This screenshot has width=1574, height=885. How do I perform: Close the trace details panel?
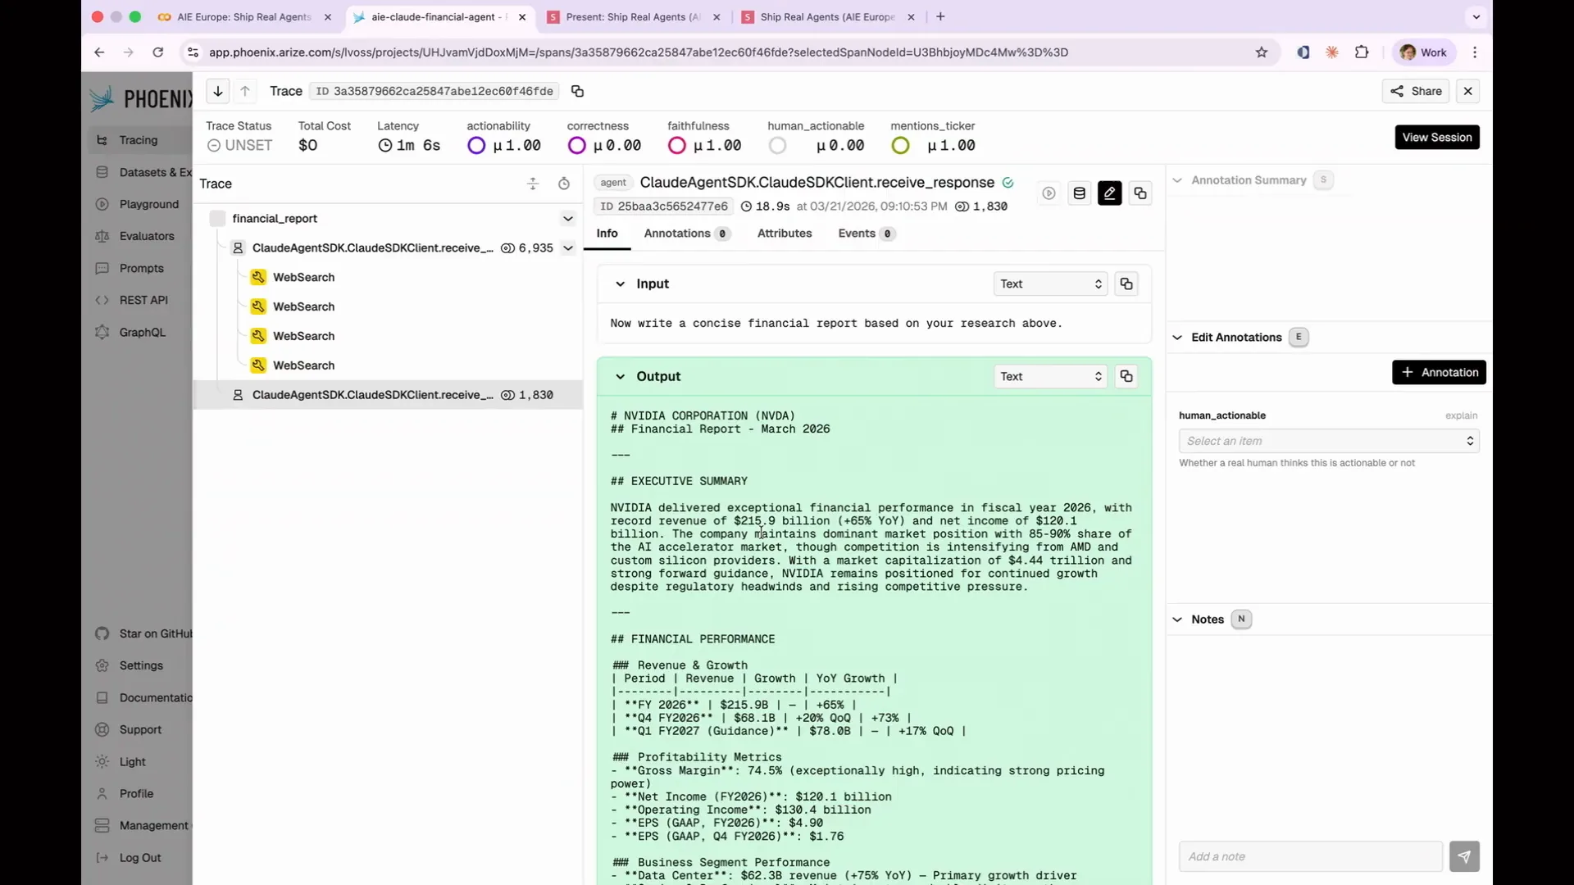pyautogui.click(x=1468, y=91)
